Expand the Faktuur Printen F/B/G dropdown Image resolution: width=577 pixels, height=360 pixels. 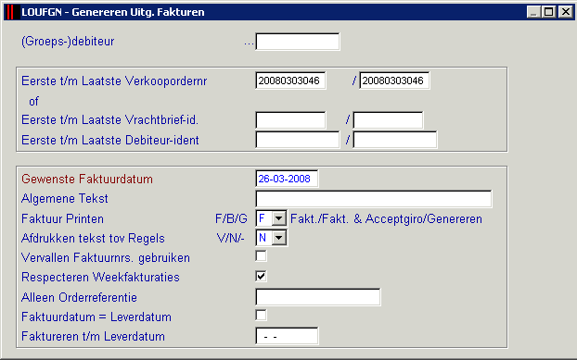(x=279, y=218)
